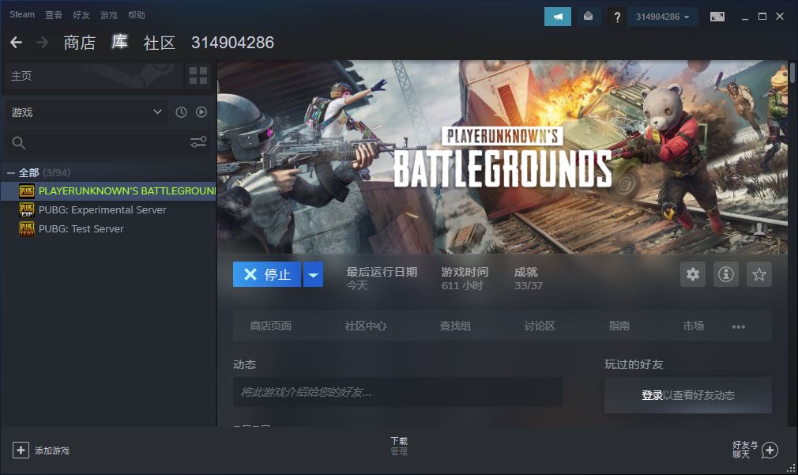Show more links via three dots
The image size is (798, 475).
[739, 327]
